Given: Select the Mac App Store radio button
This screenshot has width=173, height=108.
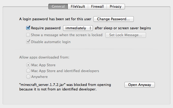Looking at the screenshot, I should click(28, 65).
